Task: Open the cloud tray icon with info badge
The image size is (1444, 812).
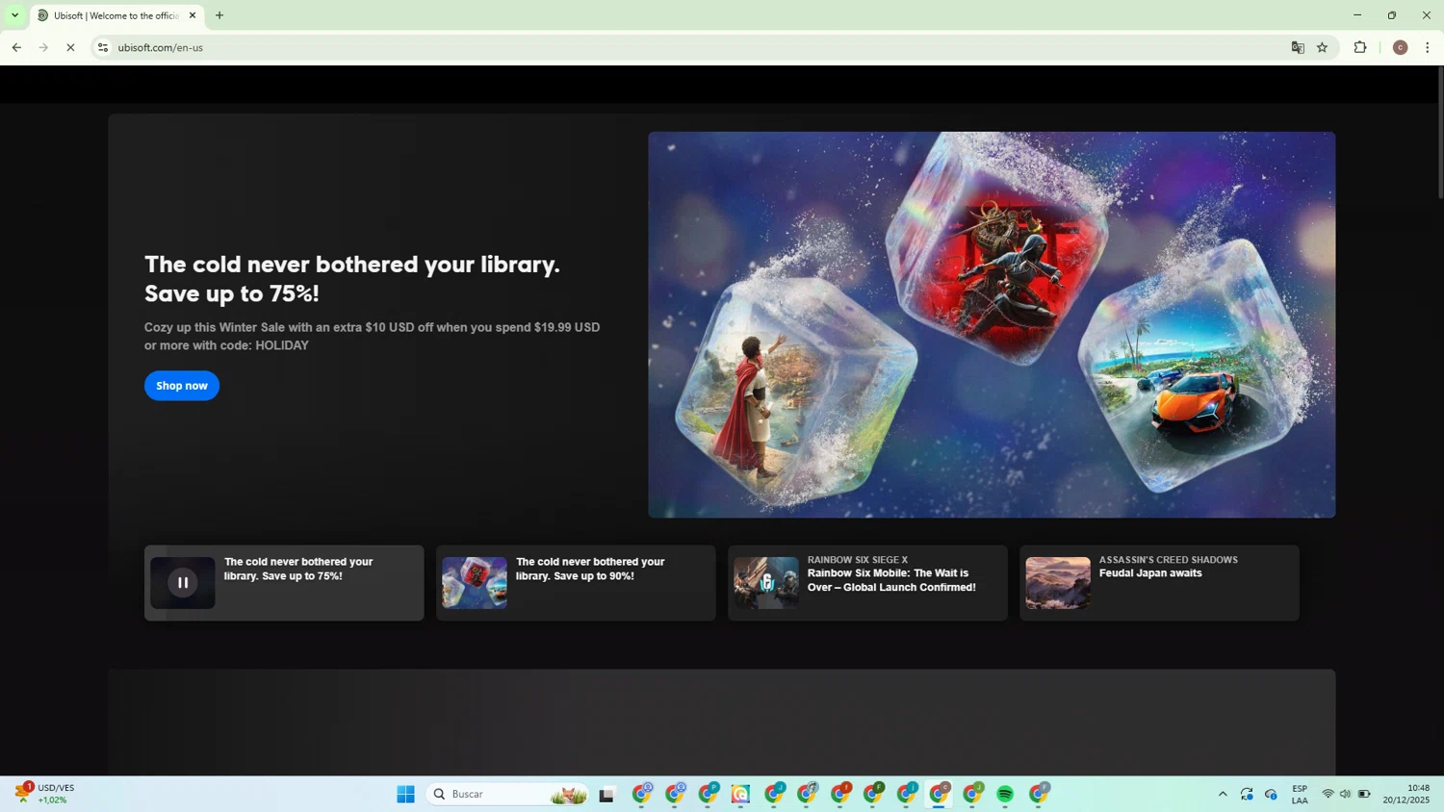Action: coord(1271,794)
